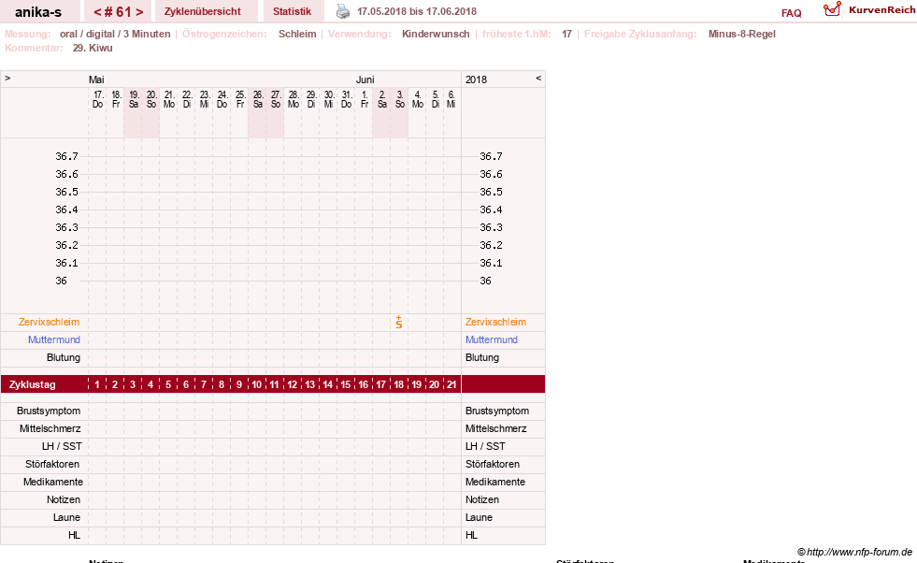917x563 pixels.
Task: Click the printer icon
Action: click(x=343, y=11)
